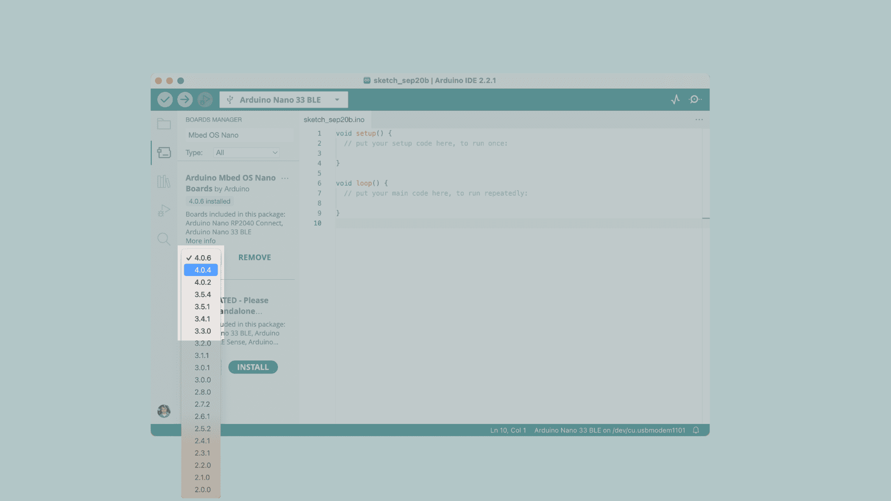Click the notification bell in status bar
Screen dimensions: 891x501
(x=696, y=430)
